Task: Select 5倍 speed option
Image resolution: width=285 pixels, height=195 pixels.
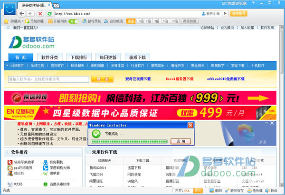Action: point(165,21)
